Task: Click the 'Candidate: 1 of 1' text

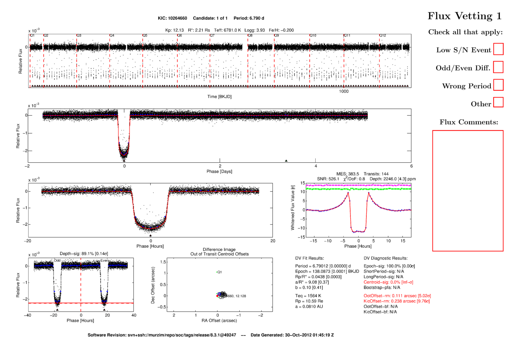Action: point(210,18)
